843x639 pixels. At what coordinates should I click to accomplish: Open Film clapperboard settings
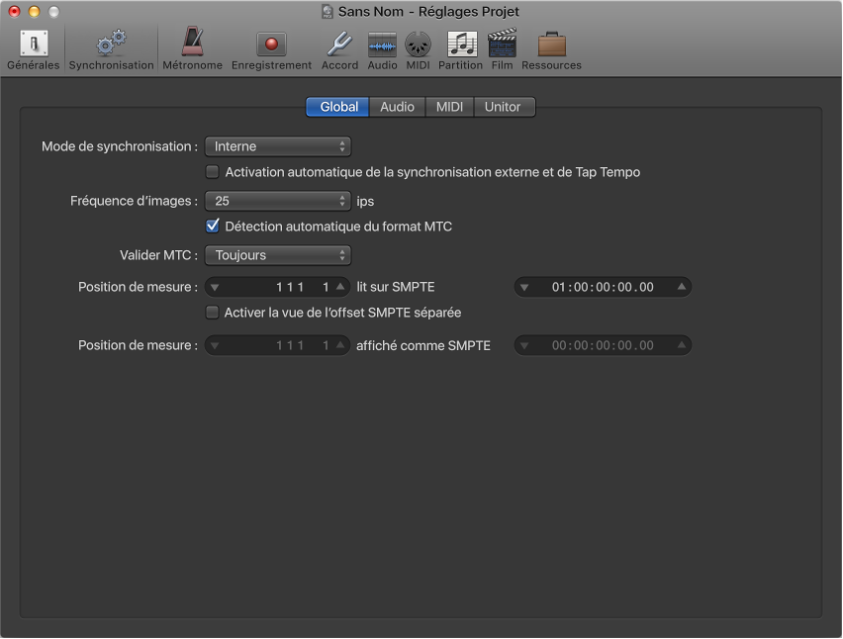[503, 47]
